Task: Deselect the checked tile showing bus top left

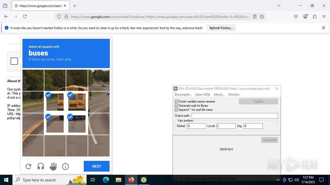Action: (55, 102)
